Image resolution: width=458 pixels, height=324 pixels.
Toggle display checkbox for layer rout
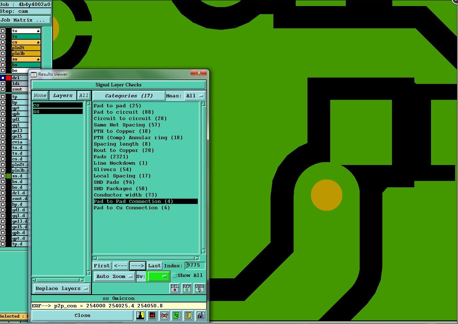coord(3,89)
